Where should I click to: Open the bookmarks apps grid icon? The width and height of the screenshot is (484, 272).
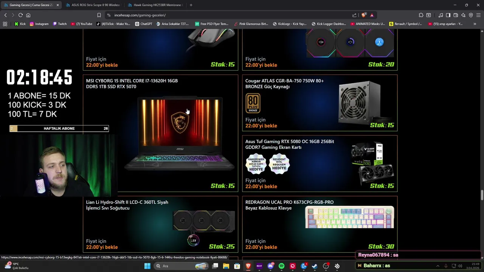tap(5, 24)
